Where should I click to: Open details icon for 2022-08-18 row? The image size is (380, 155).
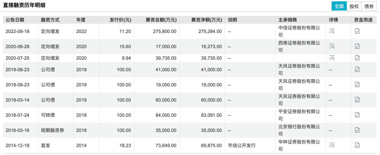tap(331, 31)
